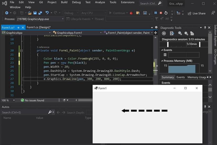Viewport: 217px width, 145px height.
Task: Open the editor settings gear above code
Action: [x=156, y=27]
